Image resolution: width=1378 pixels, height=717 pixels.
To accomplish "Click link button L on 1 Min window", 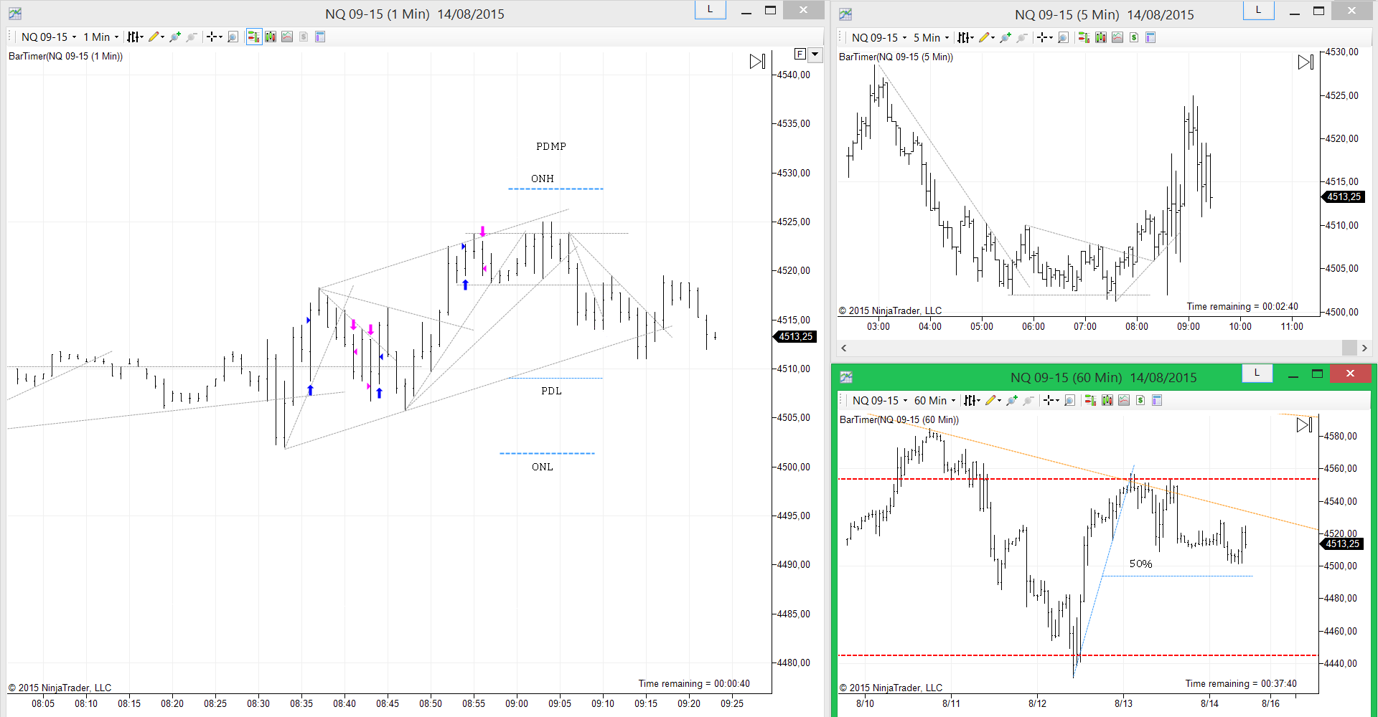I will point(711,10).
